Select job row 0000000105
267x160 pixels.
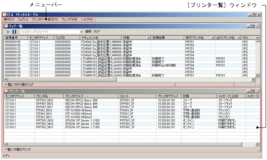point(129,42)
